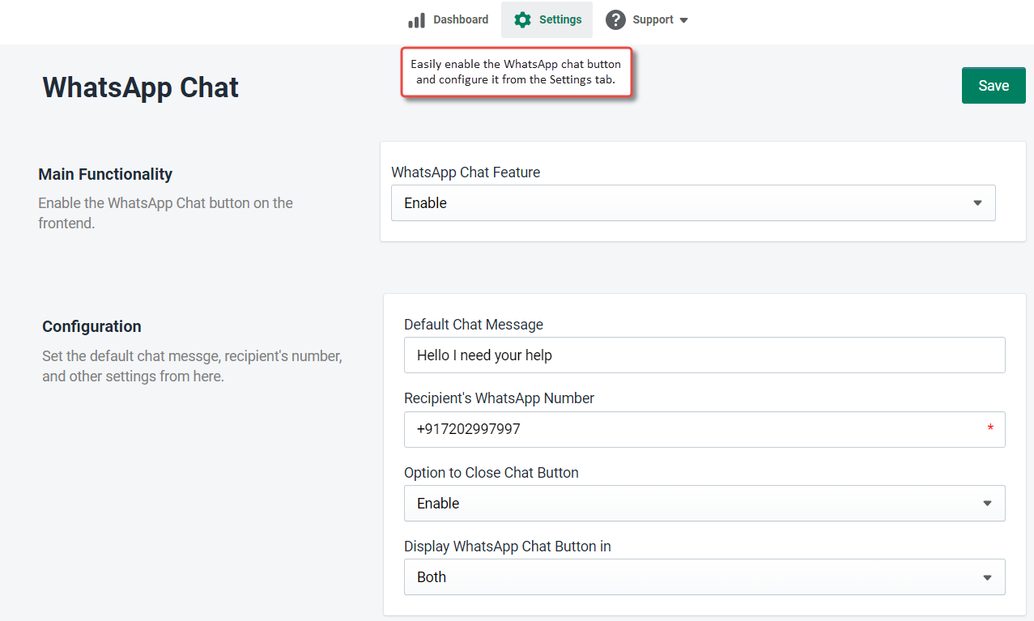Open the Option to Close Chat Button dropdown
Image resolution: width=1034 pixels, height=621 pixels.
click(x=704, y=504)
